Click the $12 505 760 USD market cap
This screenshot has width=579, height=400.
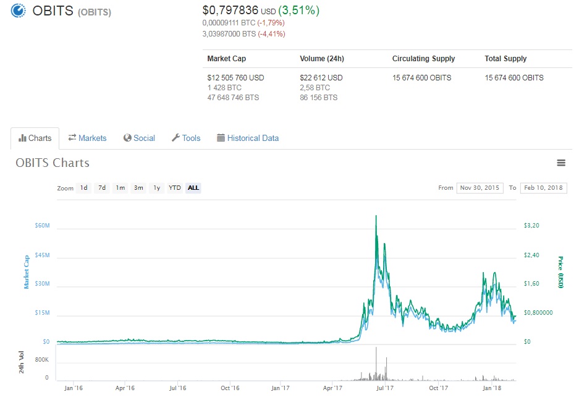coord(235,78)
